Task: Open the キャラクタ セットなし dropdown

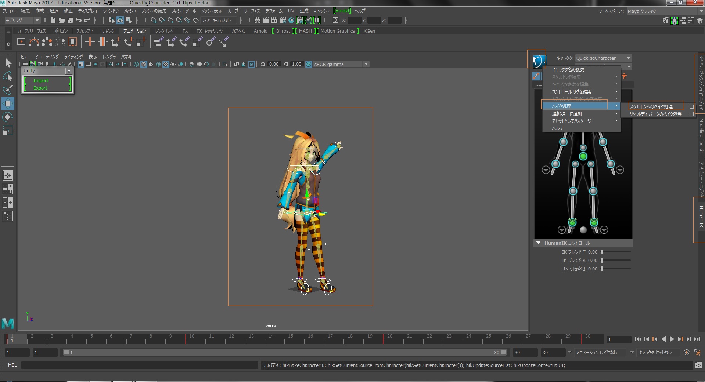Action: pos(658,352)
